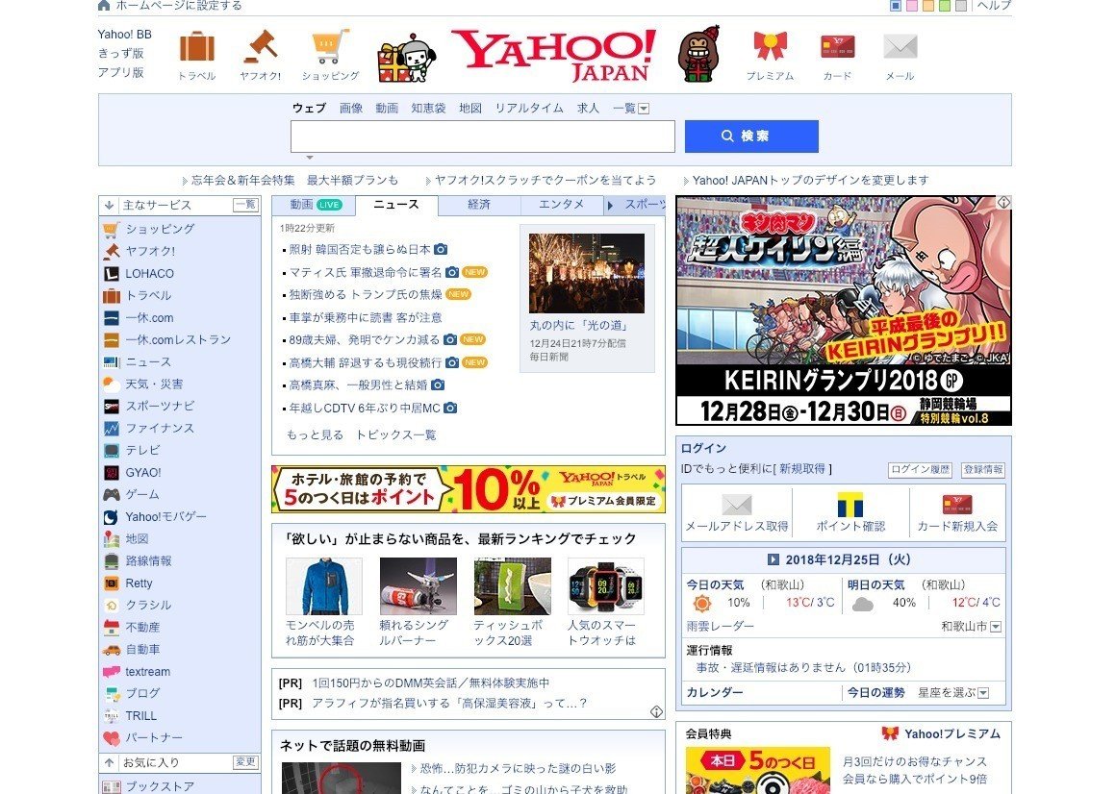
Task: Open Yahoo Auctions gavel icon in header
Action: (261, 47)
